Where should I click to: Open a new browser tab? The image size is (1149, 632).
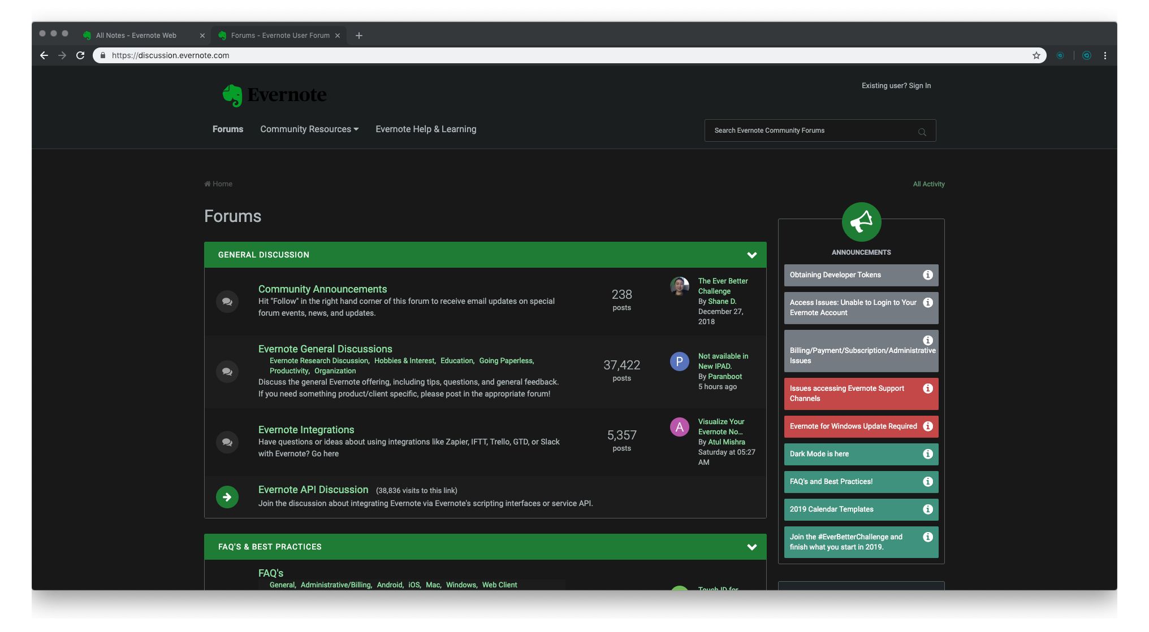358,36
